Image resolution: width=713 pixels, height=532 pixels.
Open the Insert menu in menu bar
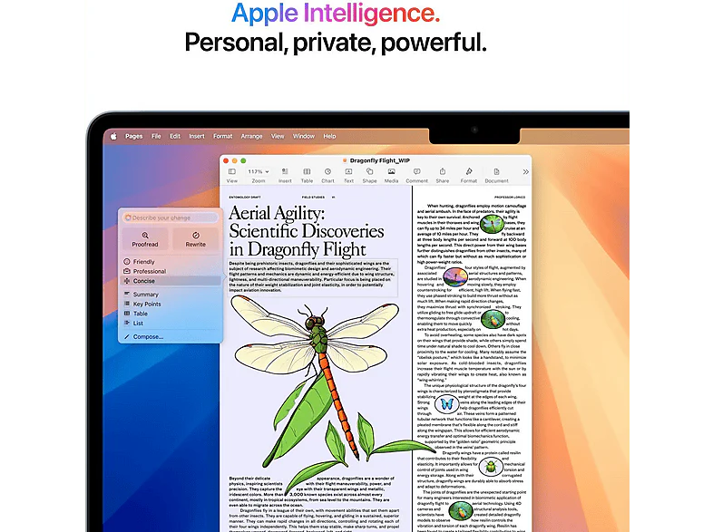tap(197, 136)
